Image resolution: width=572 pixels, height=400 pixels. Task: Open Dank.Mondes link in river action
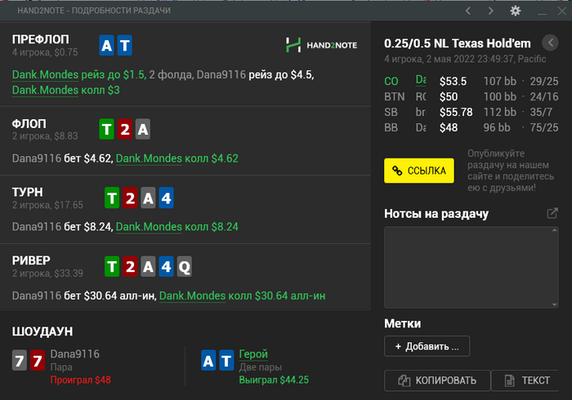192,296
